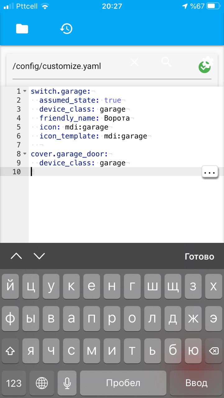Tap the backspace delete key
This screenshot has height=398, width=224.
(x=213, y=351)
